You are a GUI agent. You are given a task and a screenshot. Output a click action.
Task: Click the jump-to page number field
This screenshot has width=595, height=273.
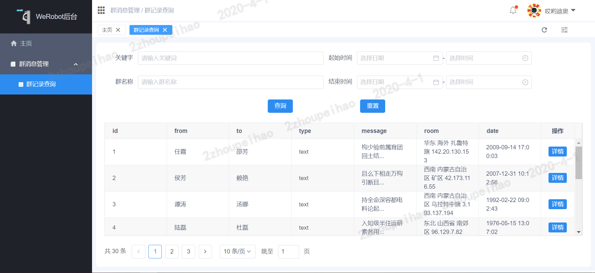(289, 252)
